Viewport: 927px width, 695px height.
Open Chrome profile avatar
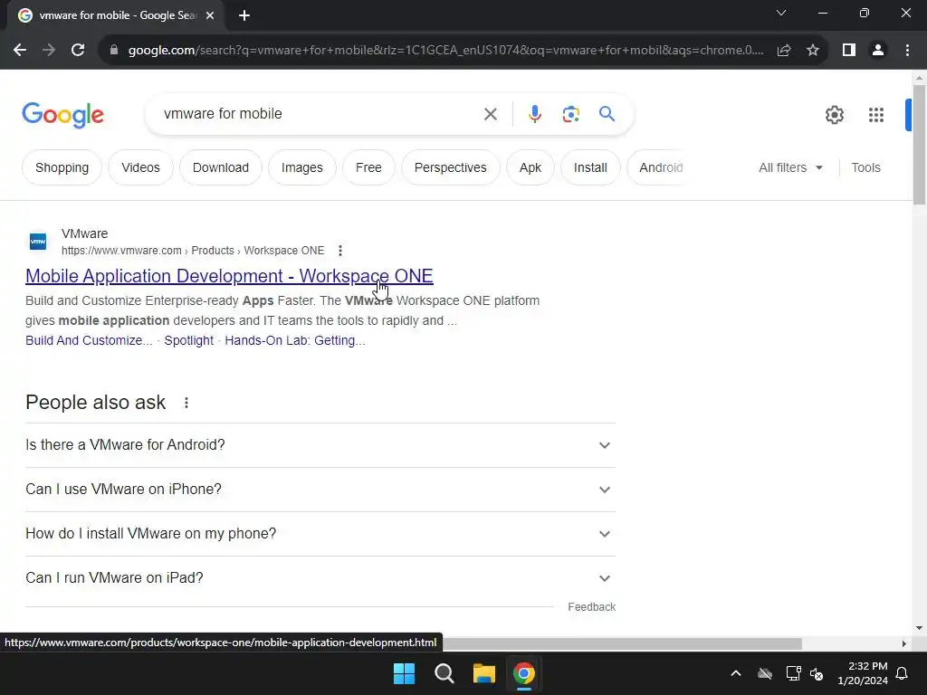[878, 51]
